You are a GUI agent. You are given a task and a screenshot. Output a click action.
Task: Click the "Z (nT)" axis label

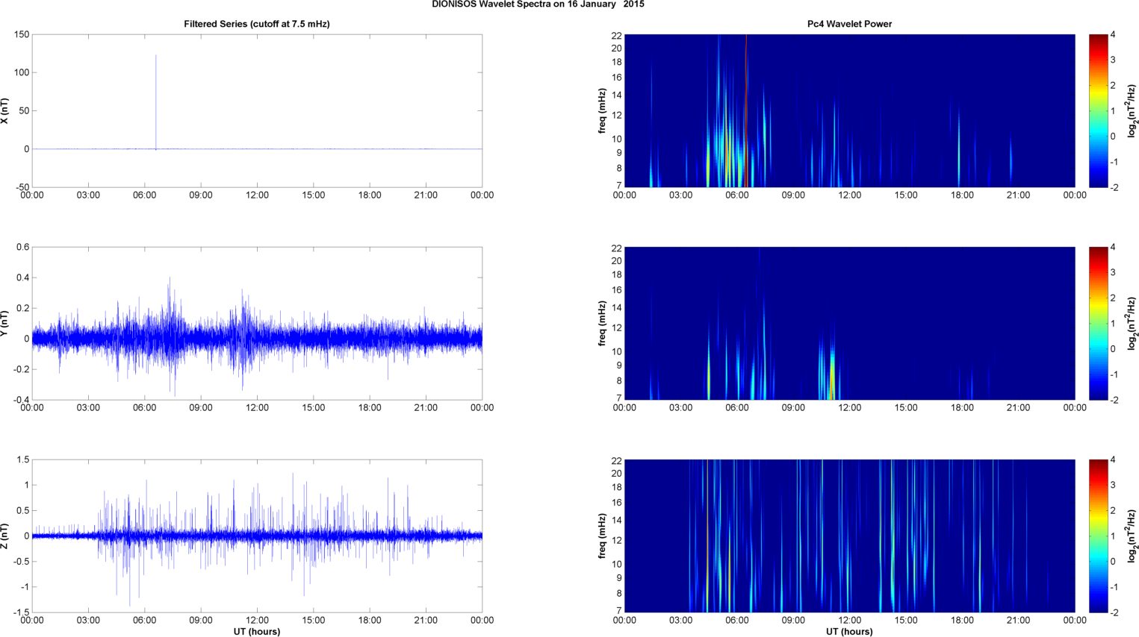click(6, 536)
